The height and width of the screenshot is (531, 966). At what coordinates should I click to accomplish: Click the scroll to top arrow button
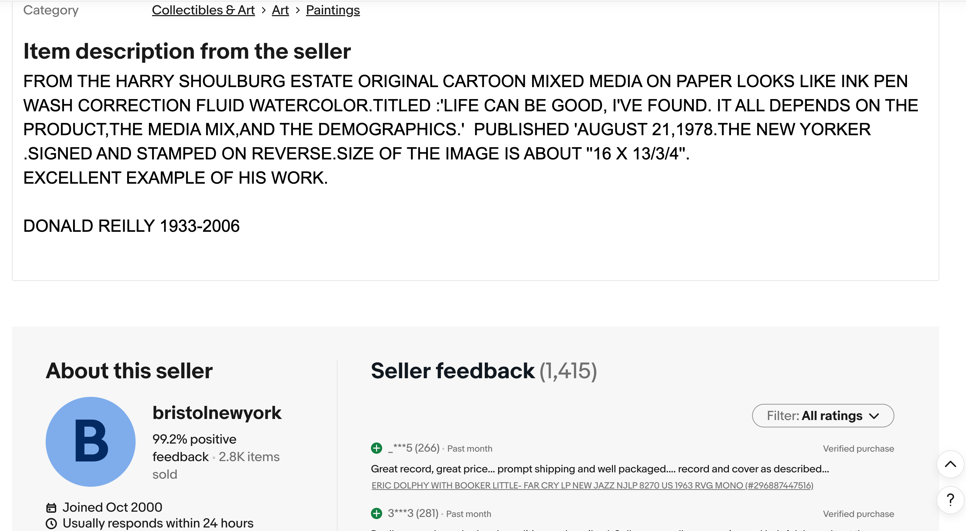(950, 464)
